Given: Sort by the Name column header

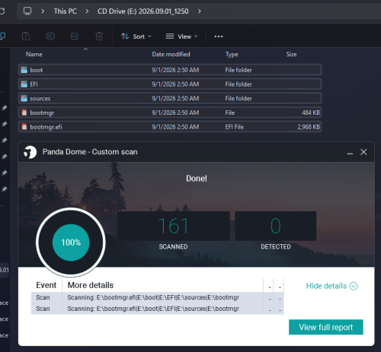Looking at the screenshot, I should [34, 54].
